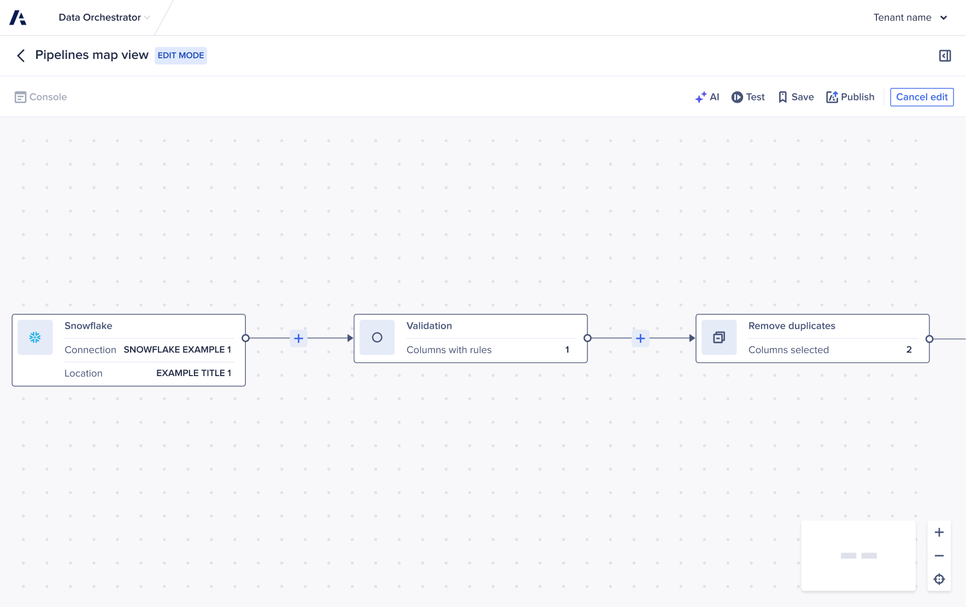This screenshot has width=966, height=607.
Task: Select the Validation node title
Action: pos(429,326)
